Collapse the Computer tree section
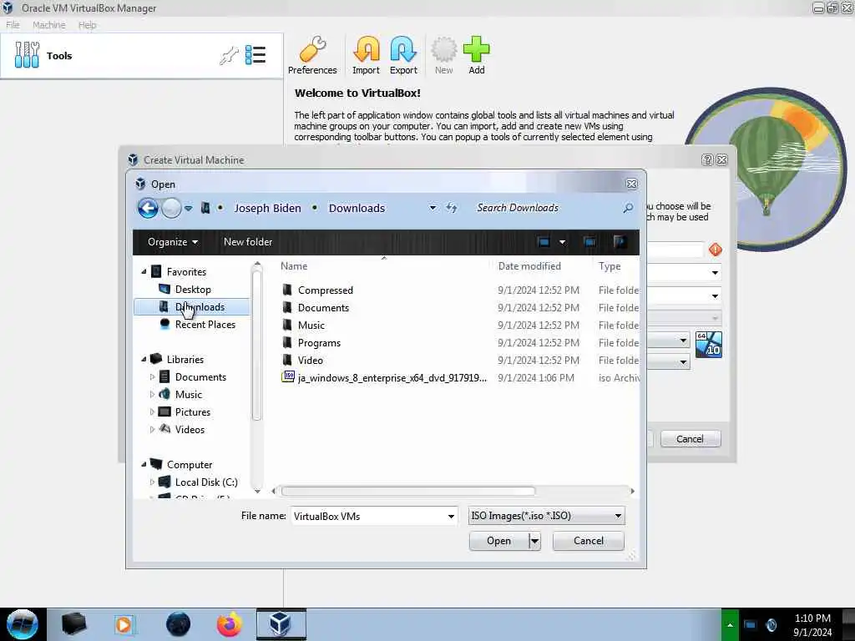Viewport: 855px width, 641px height. click(144, 464)
